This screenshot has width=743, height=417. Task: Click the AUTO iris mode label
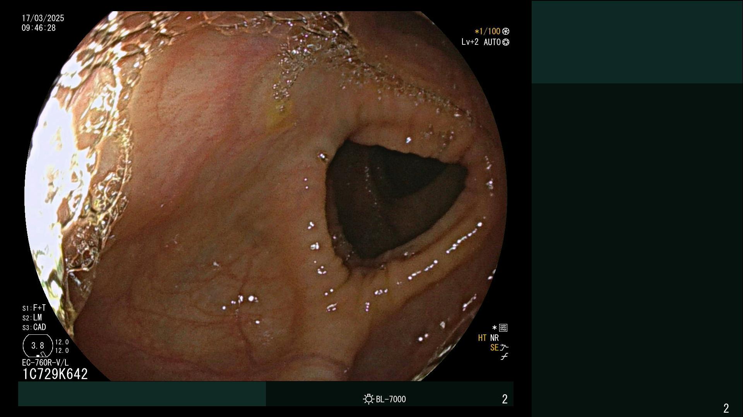tap(492, 42)
